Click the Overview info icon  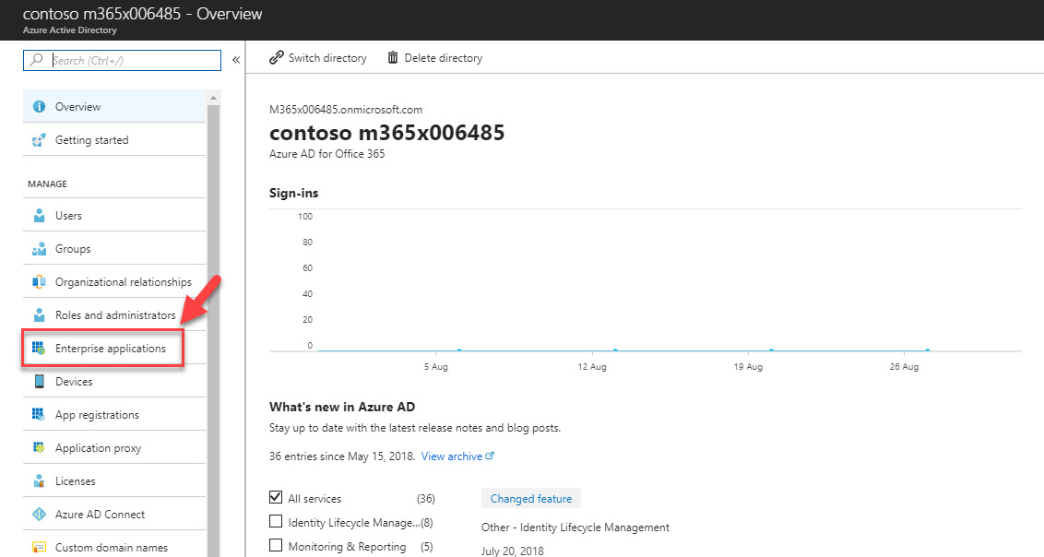point(39,106)
